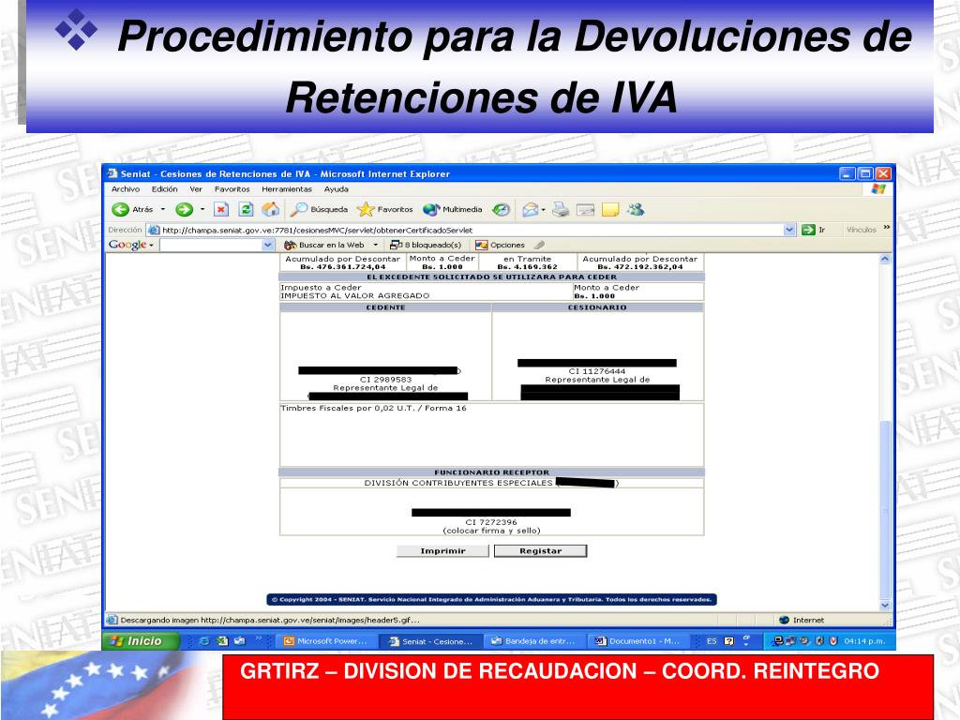Launch Internet Explorer from Quick Launch
This screenshot has height=720, width=960.
tap(204, 641)
